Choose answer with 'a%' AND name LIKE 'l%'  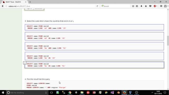pyautogui.click(x=94, y=27)
